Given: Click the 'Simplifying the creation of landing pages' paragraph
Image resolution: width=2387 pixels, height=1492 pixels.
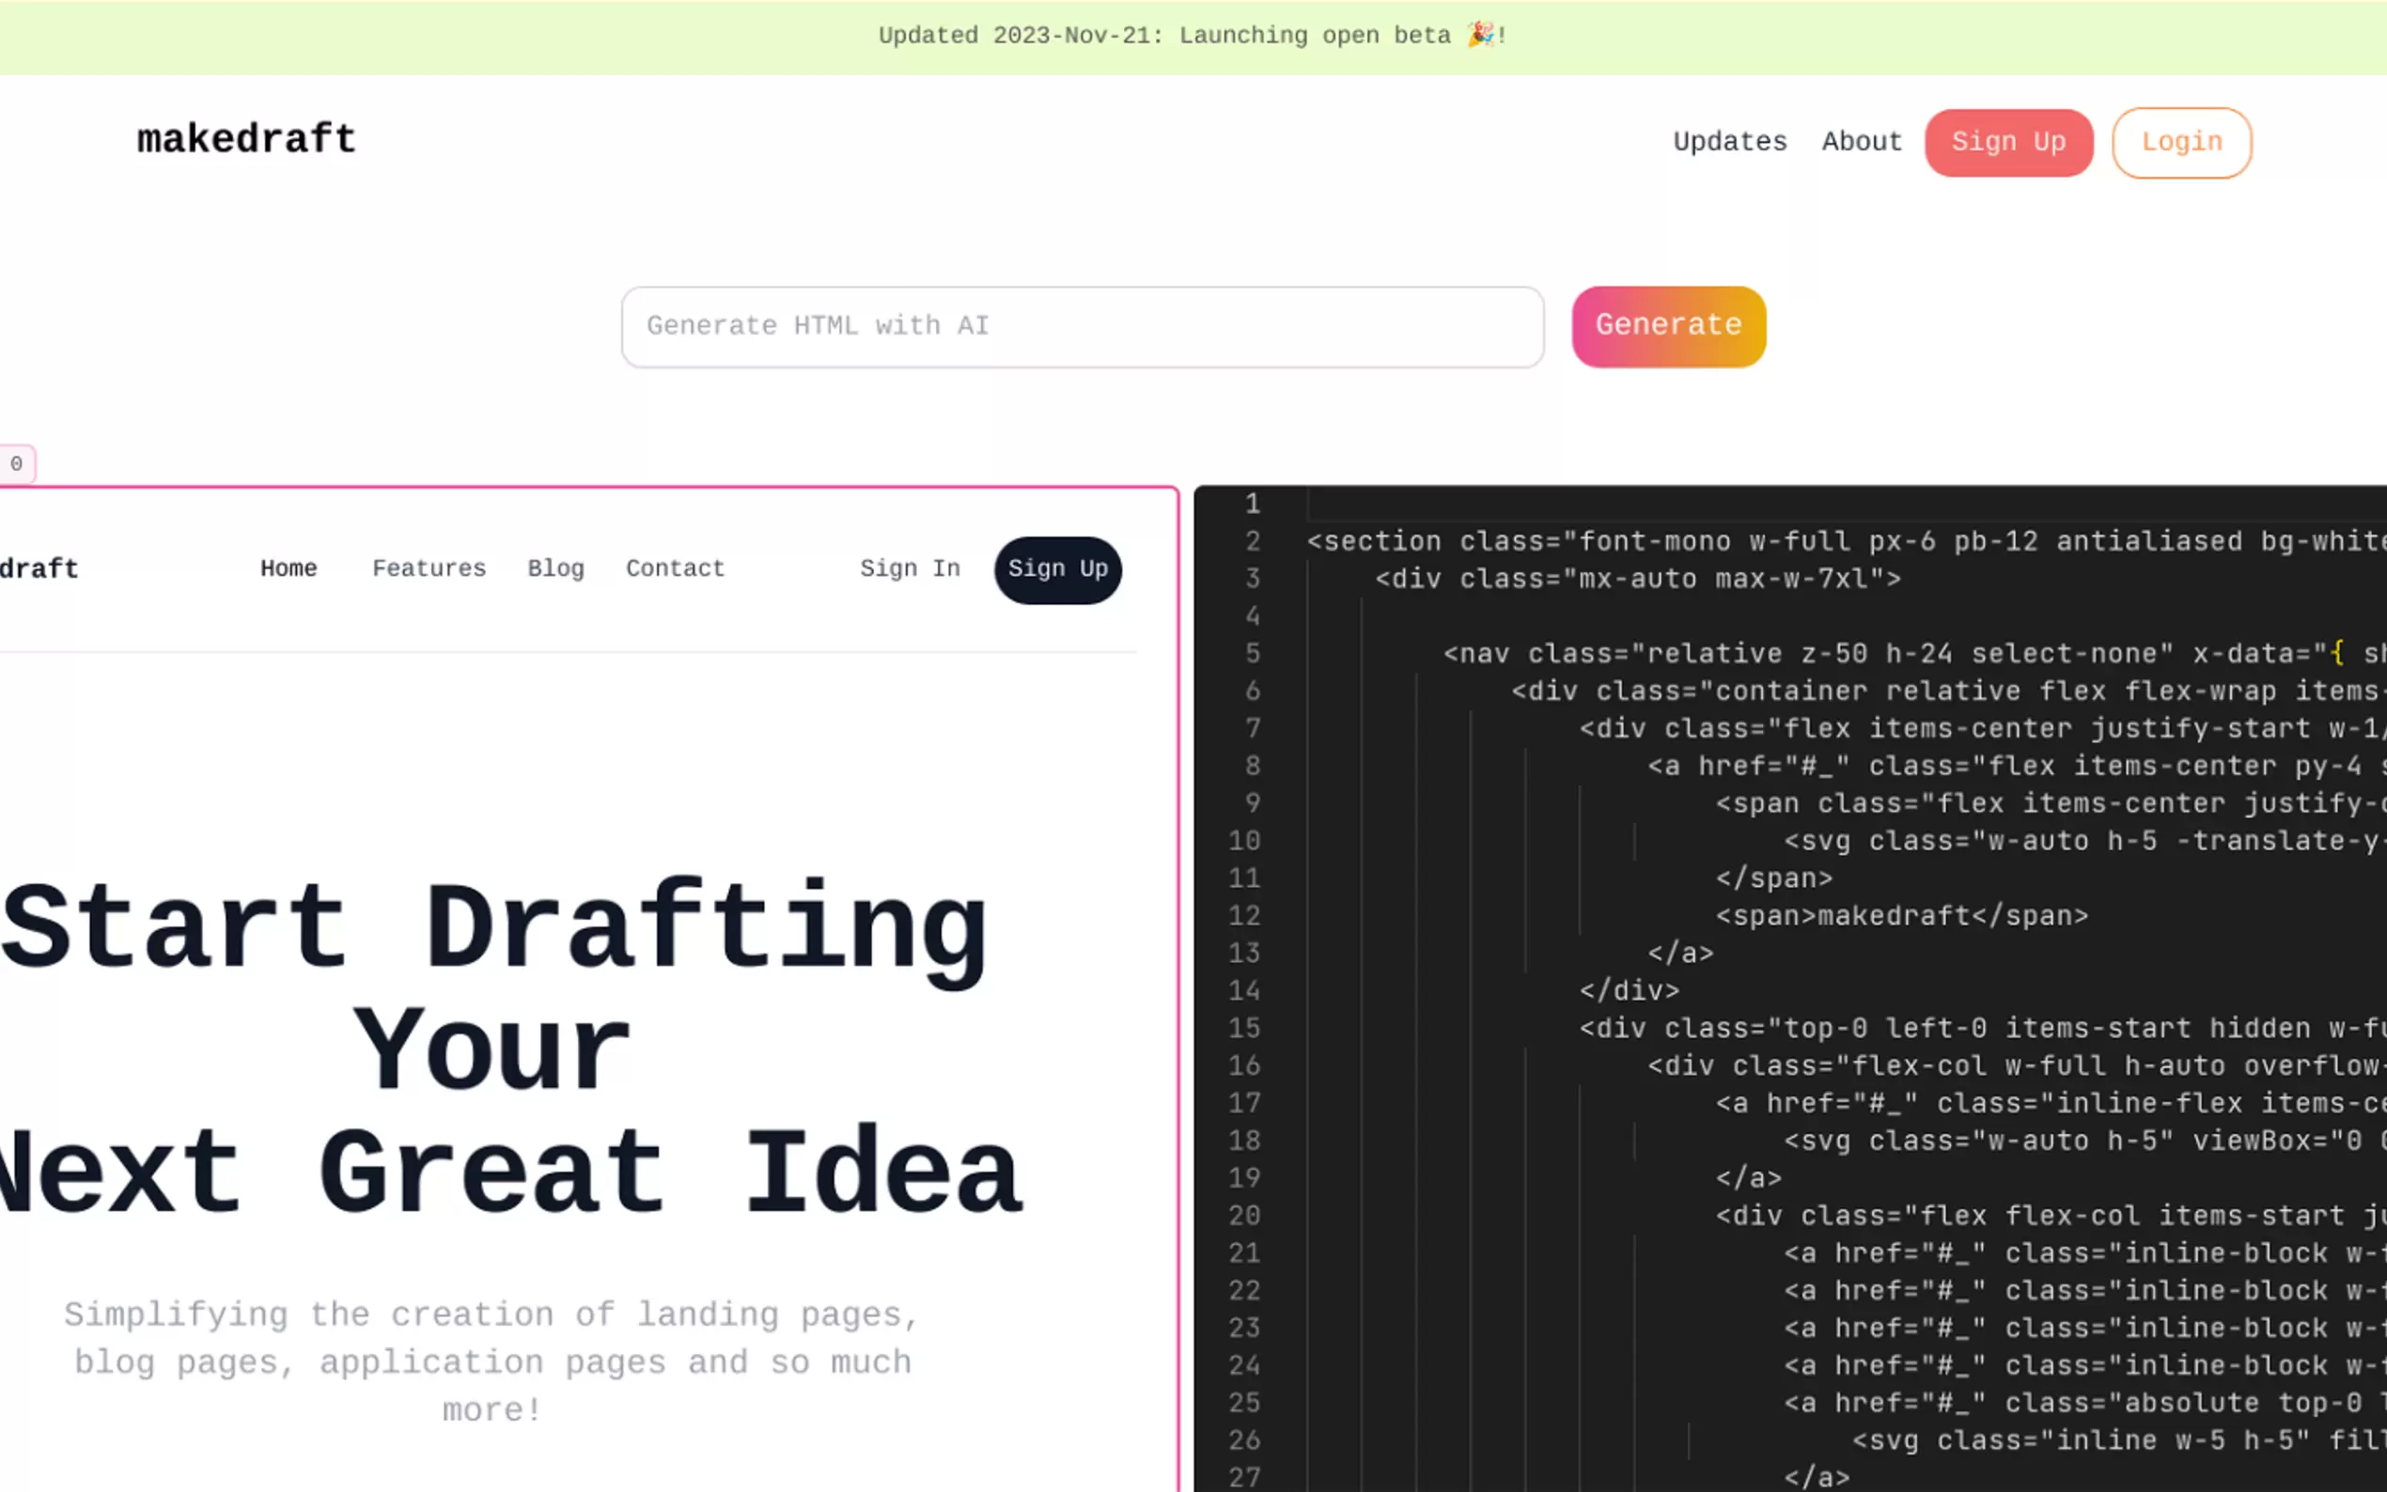Looking at the screenshot, I should coord(492,1361).
